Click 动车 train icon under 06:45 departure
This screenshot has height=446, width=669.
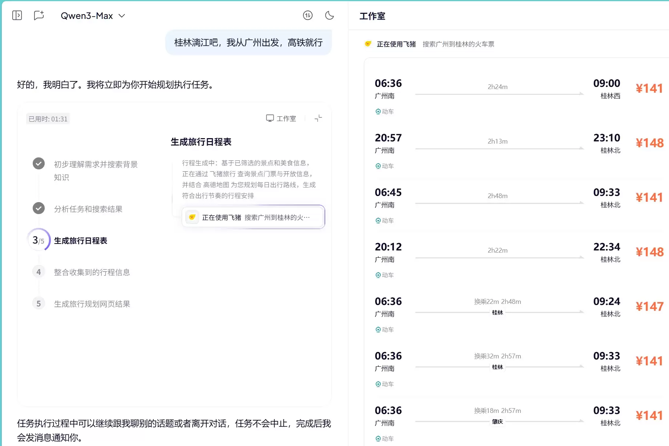click(x=378, y=221)
